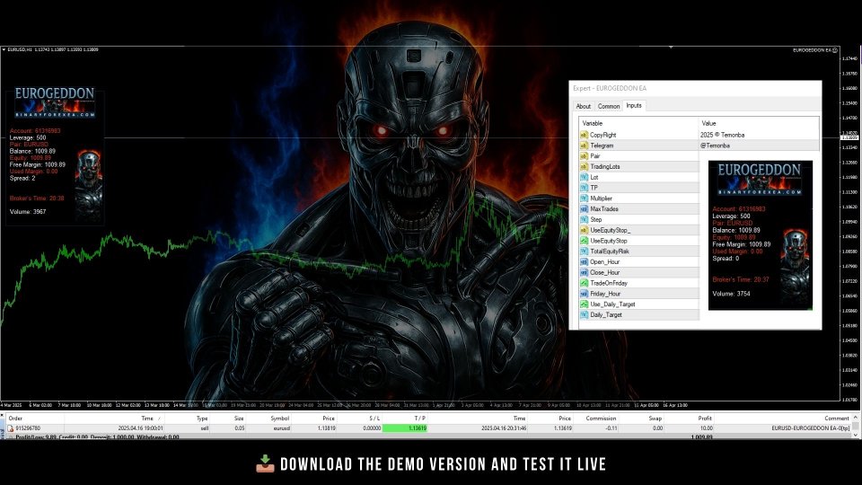The width and height of the screenshot is (862, 485).
Task: Select the Telegram value '@Temonba'
Action: pos(715,145)
